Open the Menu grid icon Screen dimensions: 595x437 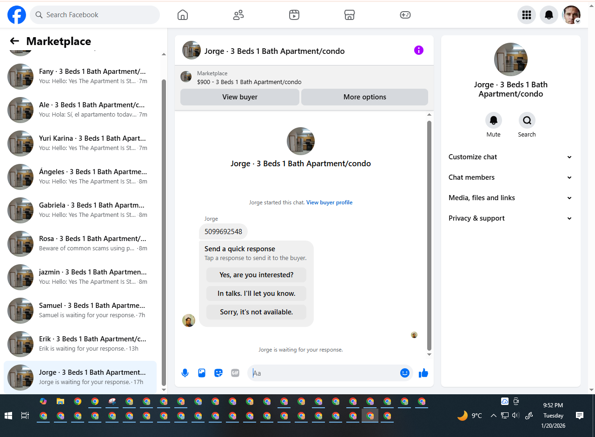[x=527, y=15]
